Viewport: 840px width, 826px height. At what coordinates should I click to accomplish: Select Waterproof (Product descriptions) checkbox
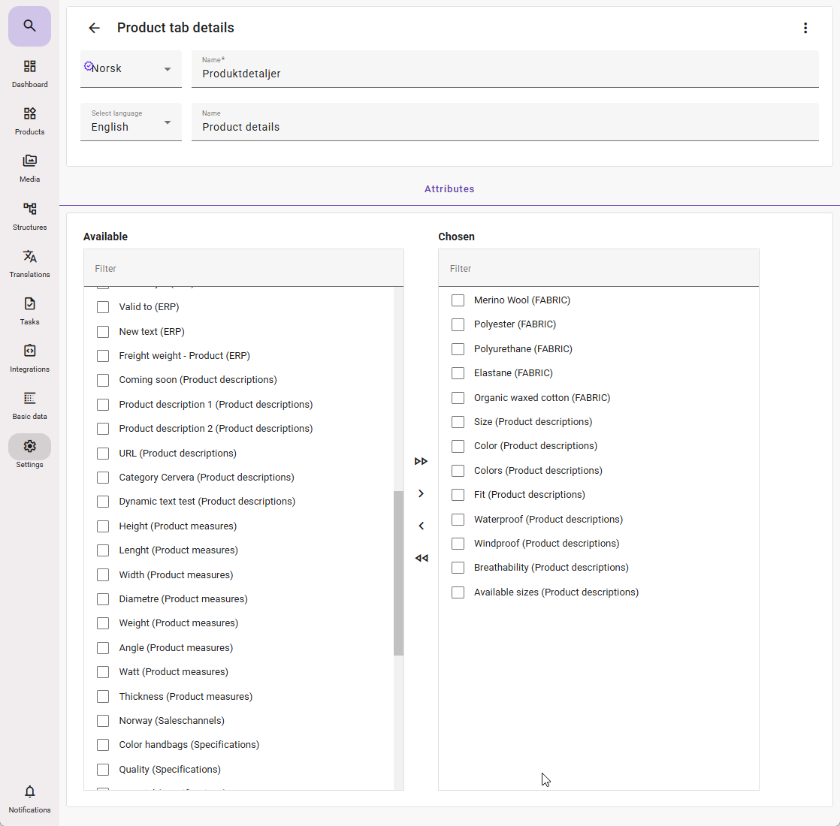pos(458,520)
